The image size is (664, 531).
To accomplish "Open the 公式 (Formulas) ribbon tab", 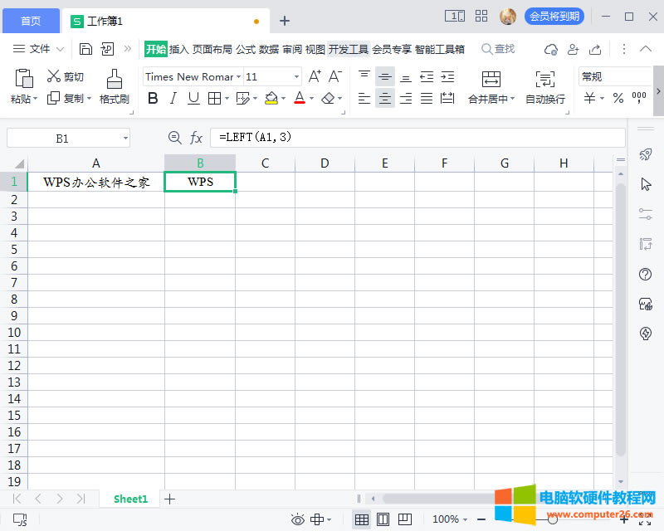I will pyautogui.click(x=245, y=49).
